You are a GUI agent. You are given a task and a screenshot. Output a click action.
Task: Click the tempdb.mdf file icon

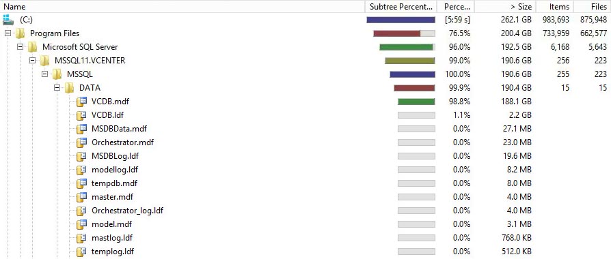[81, 183]
